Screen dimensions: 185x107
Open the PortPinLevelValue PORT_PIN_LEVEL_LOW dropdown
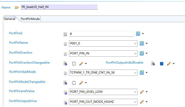[103, 92]
